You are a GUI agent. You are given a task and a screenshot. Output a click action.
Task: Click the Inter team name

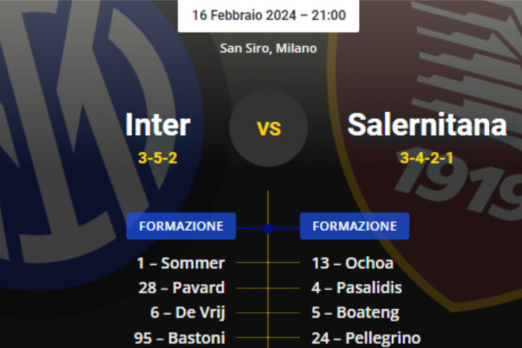157,125
